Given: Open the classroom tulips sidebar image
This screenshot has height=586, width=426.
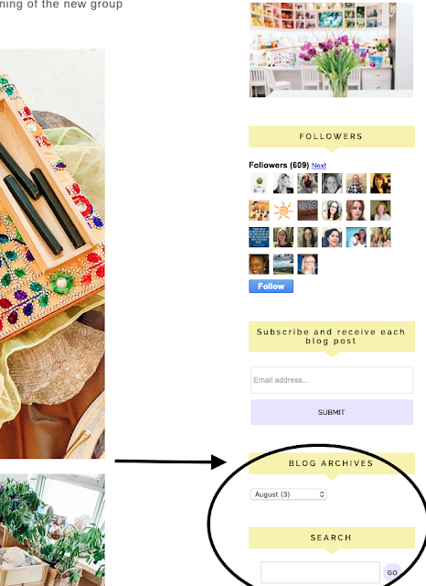Looking at the screenshot, I should point(331,49).
